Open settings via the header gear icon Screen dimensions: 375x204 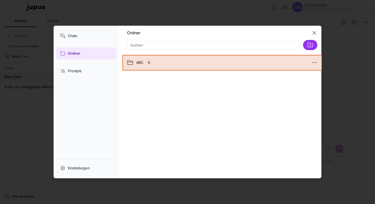click(x=285, y=7)
